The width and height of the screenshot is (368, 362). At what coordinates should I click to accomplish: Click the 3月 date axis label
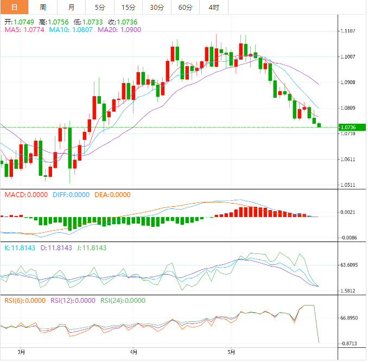(21, 352)
